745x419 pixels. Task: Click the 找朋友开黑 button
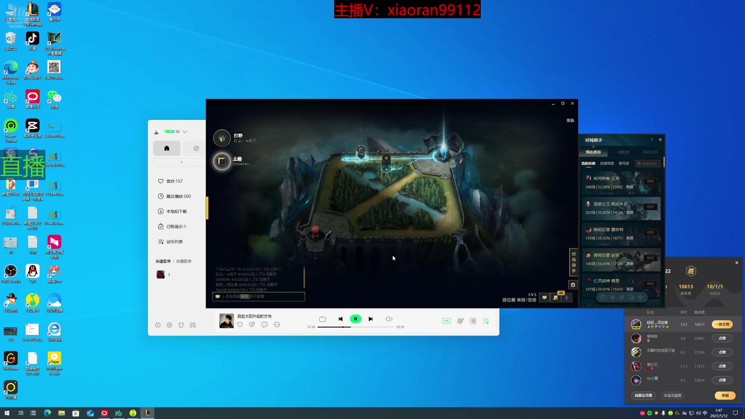click(x=643, y=395)
